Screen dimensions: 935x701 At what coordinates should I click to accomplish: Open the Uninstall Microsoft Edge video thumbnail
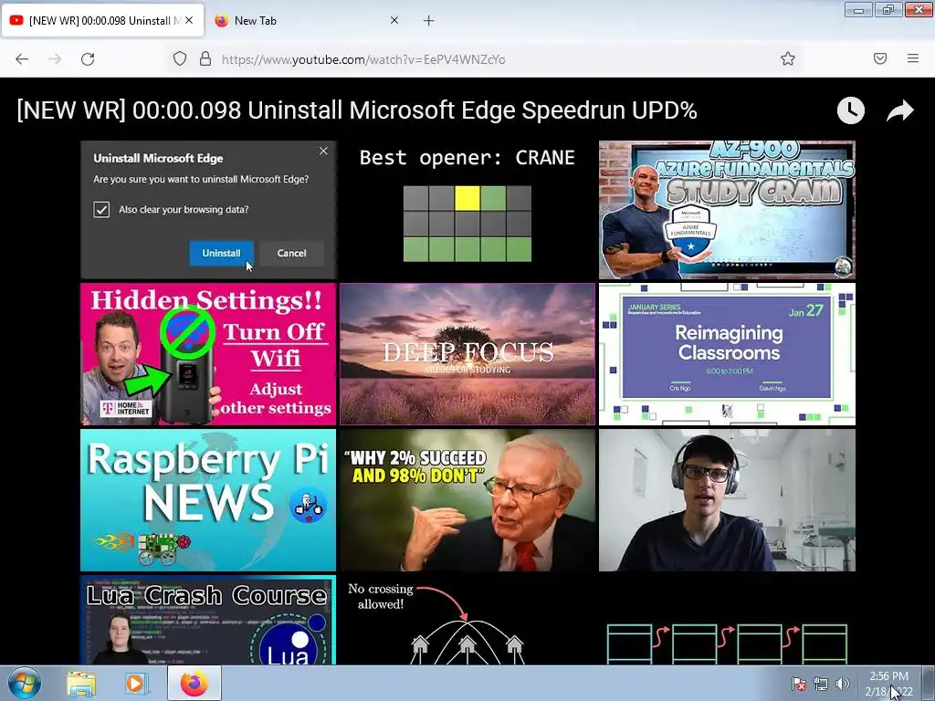(x=208, y=210)
